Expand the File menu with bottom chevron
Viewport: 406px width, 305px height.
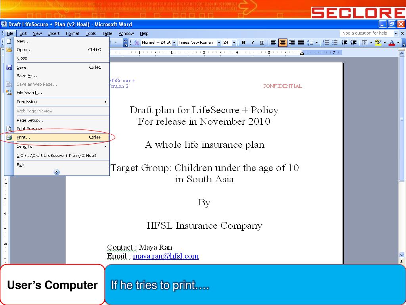[x=57, y=172]
